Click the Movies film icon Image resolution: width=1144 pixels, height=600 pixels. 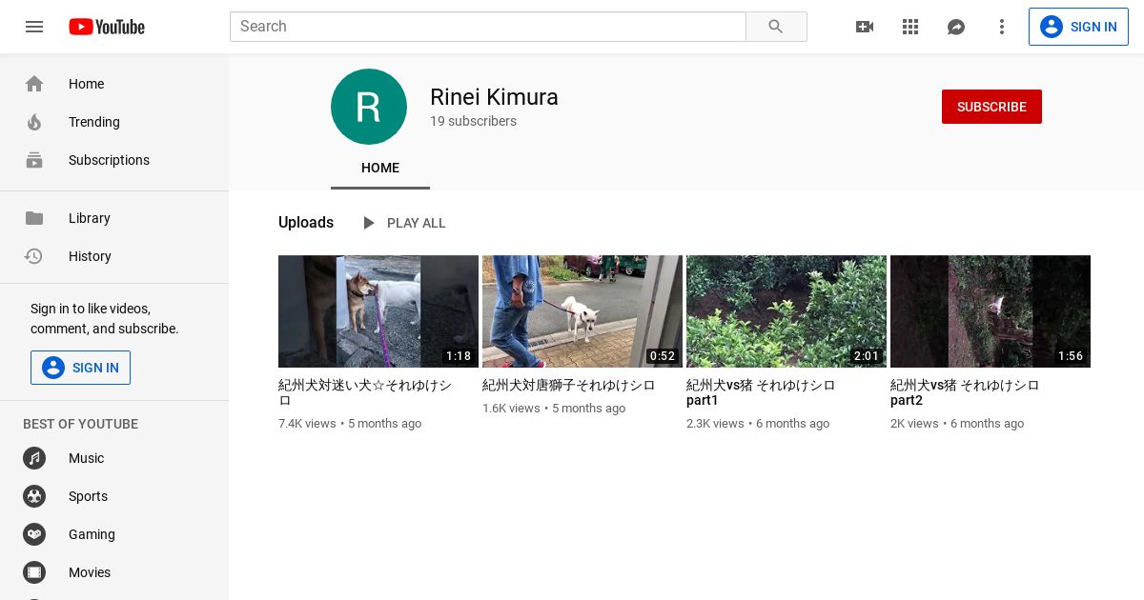click(34, 572)
